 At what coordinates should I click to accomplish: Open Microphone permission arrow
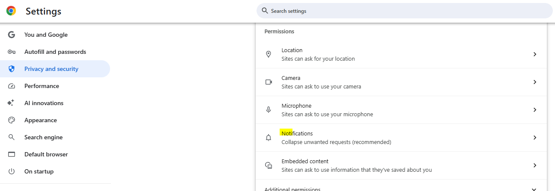534,110
